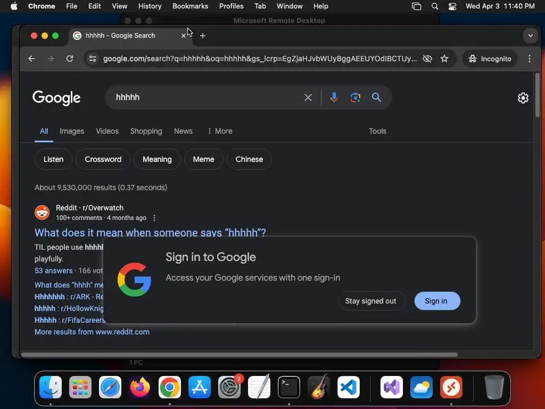Click the third-party cookies eye icon
545x409 pixels.
[x=427, y=59]
